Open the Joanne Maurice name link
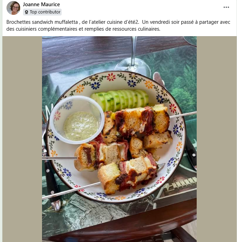The height and width of the screenshot is (242, 237). tap(41, 4)
